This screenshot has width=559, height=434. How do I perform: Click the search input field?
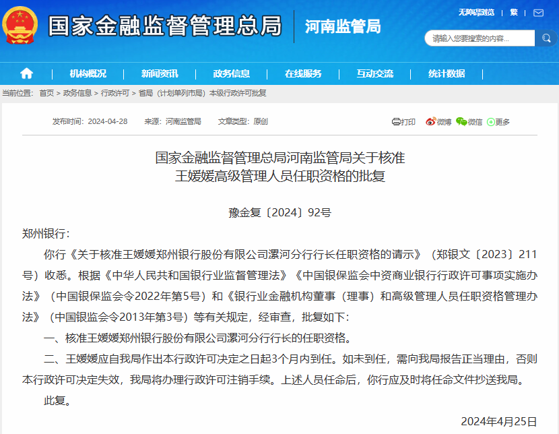pyautogui.click(x=478, y=38)
